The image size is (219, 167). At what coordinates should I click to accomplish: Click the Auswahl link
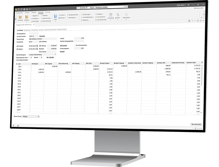pos(62,52)
